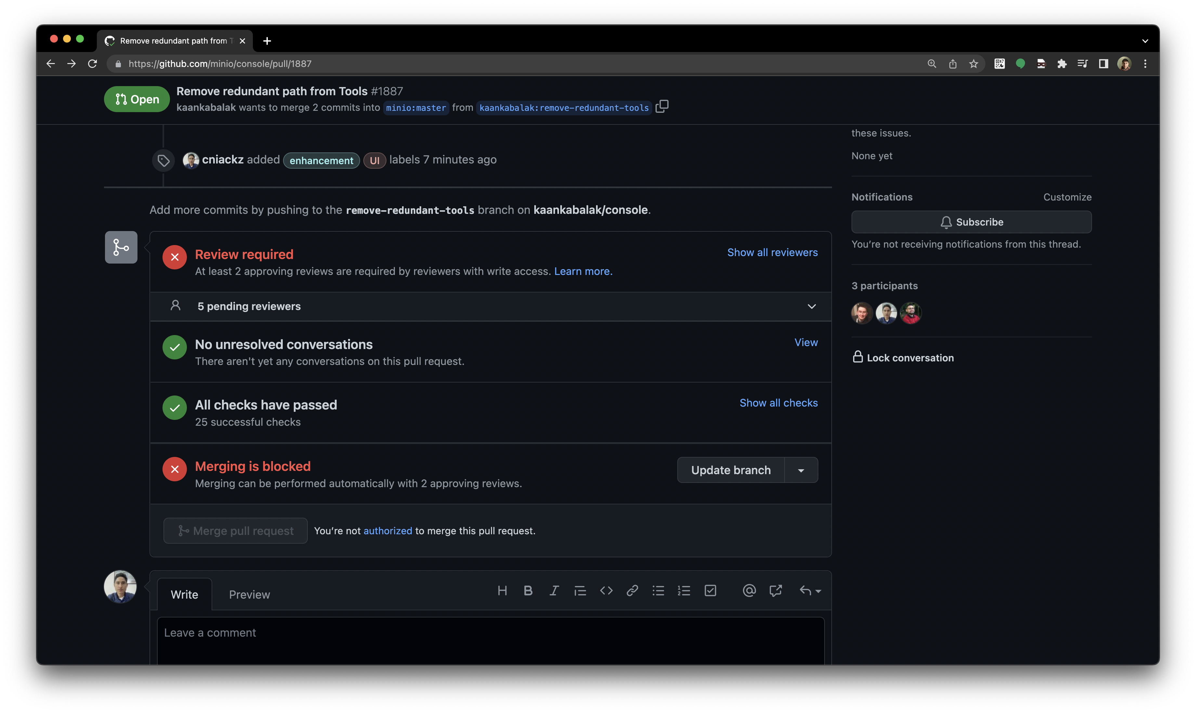Expand the 5 pending reviewers section
The image size is (1196, 713).
pyautogui.click(x=811, y=306)
